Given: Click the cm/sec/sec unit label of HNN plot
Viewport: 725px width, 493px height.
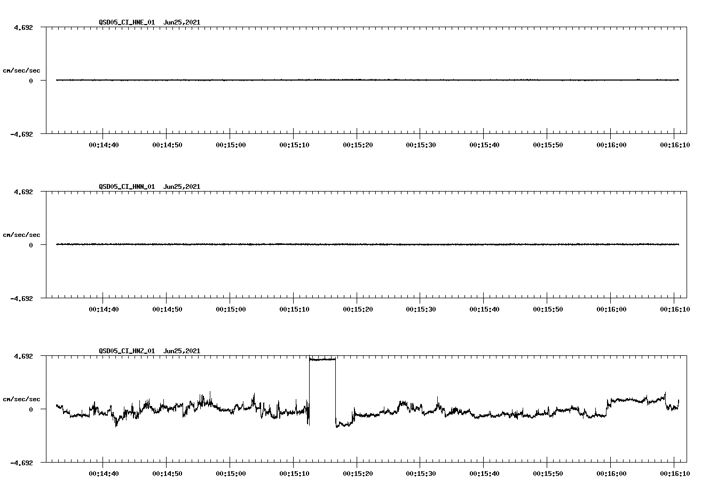Looking at the screenshot, I should pos(21,235).
